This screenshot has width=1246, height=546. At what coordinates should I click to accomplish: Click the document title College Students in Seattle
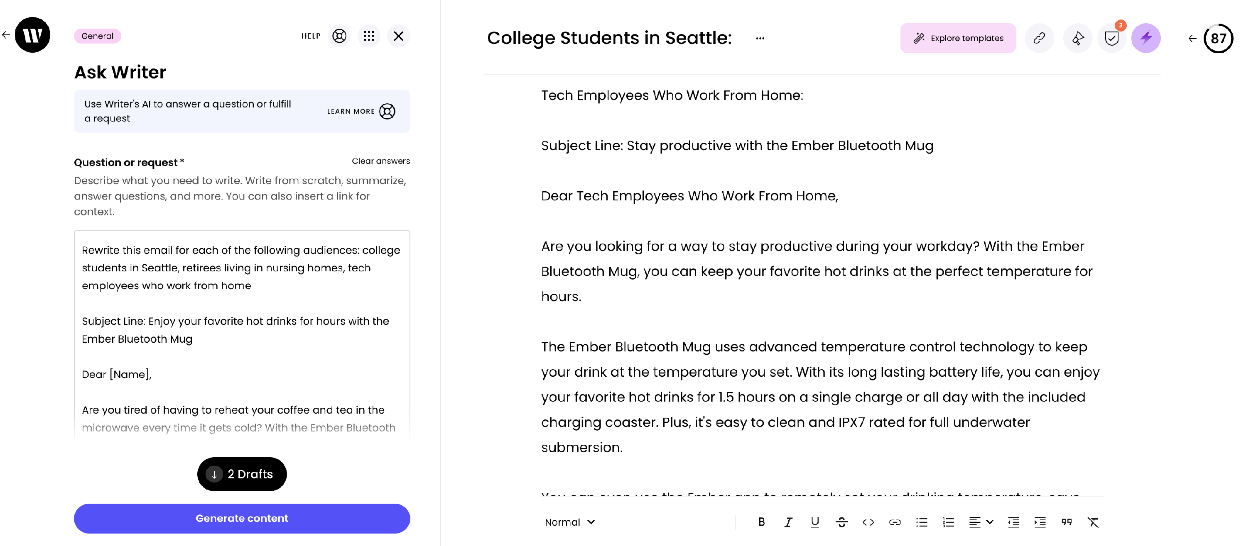pos(609,38)
